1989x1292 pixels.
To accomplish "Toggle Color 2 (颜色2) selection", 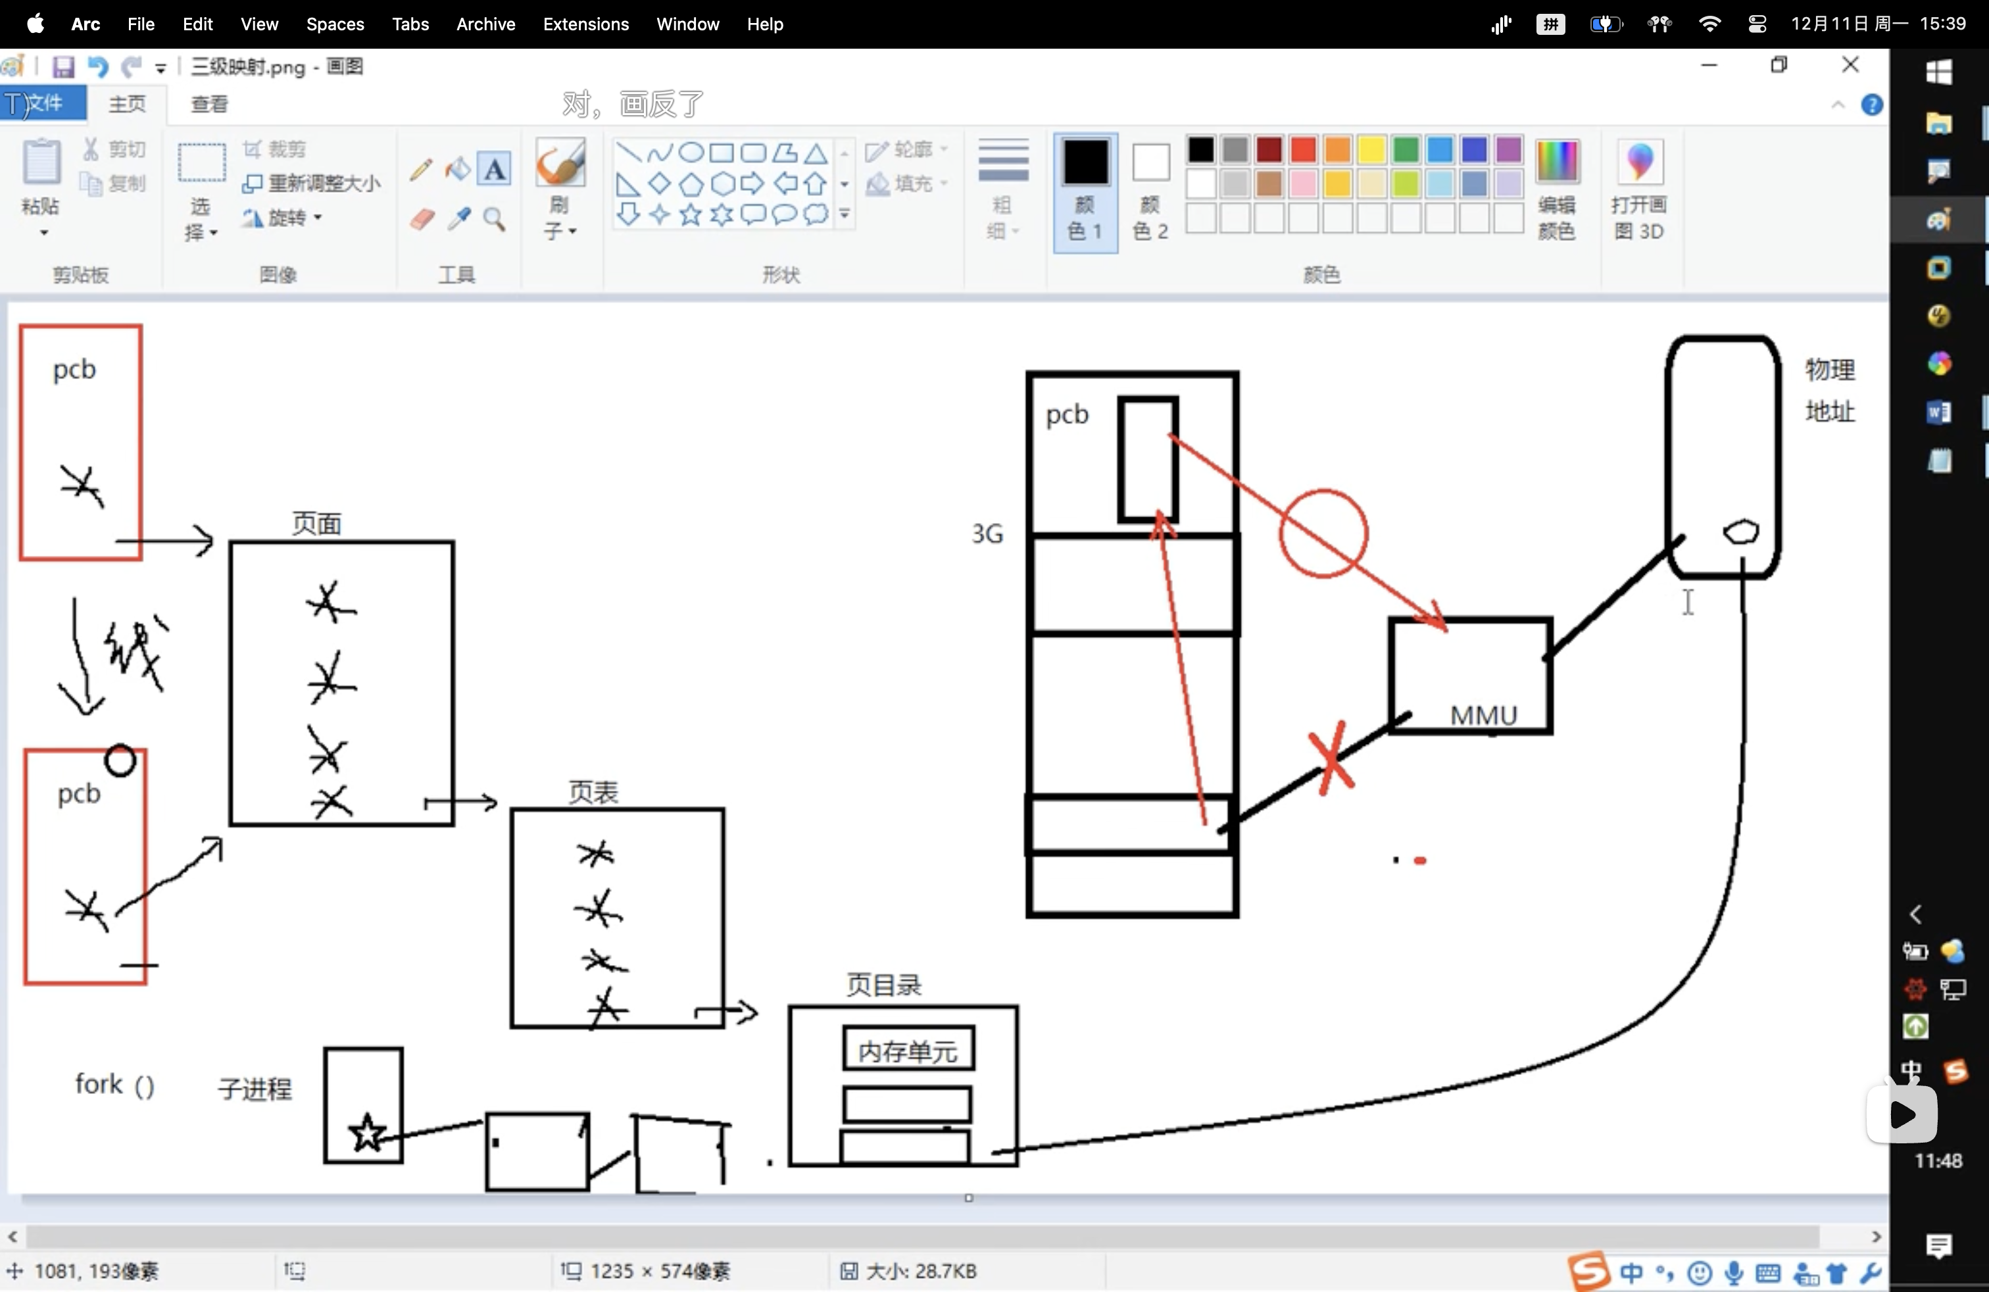I will pyautogui.click(x=1150, y=192).
